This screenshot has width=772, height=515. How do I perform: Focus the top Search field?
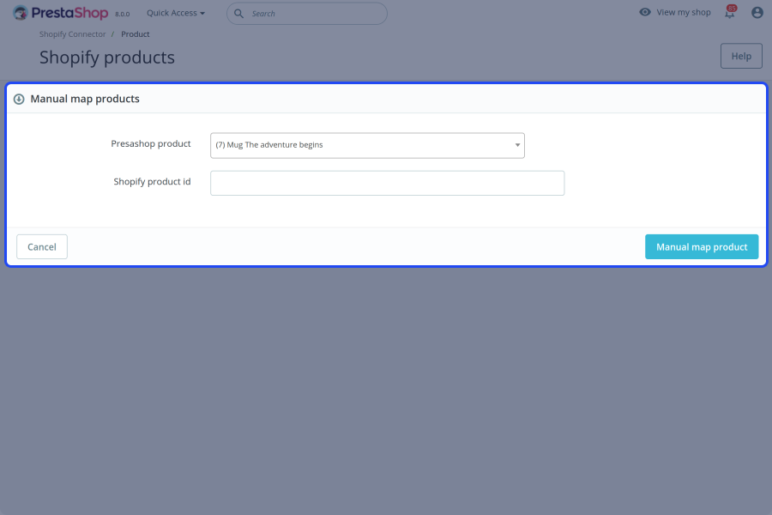307,14
